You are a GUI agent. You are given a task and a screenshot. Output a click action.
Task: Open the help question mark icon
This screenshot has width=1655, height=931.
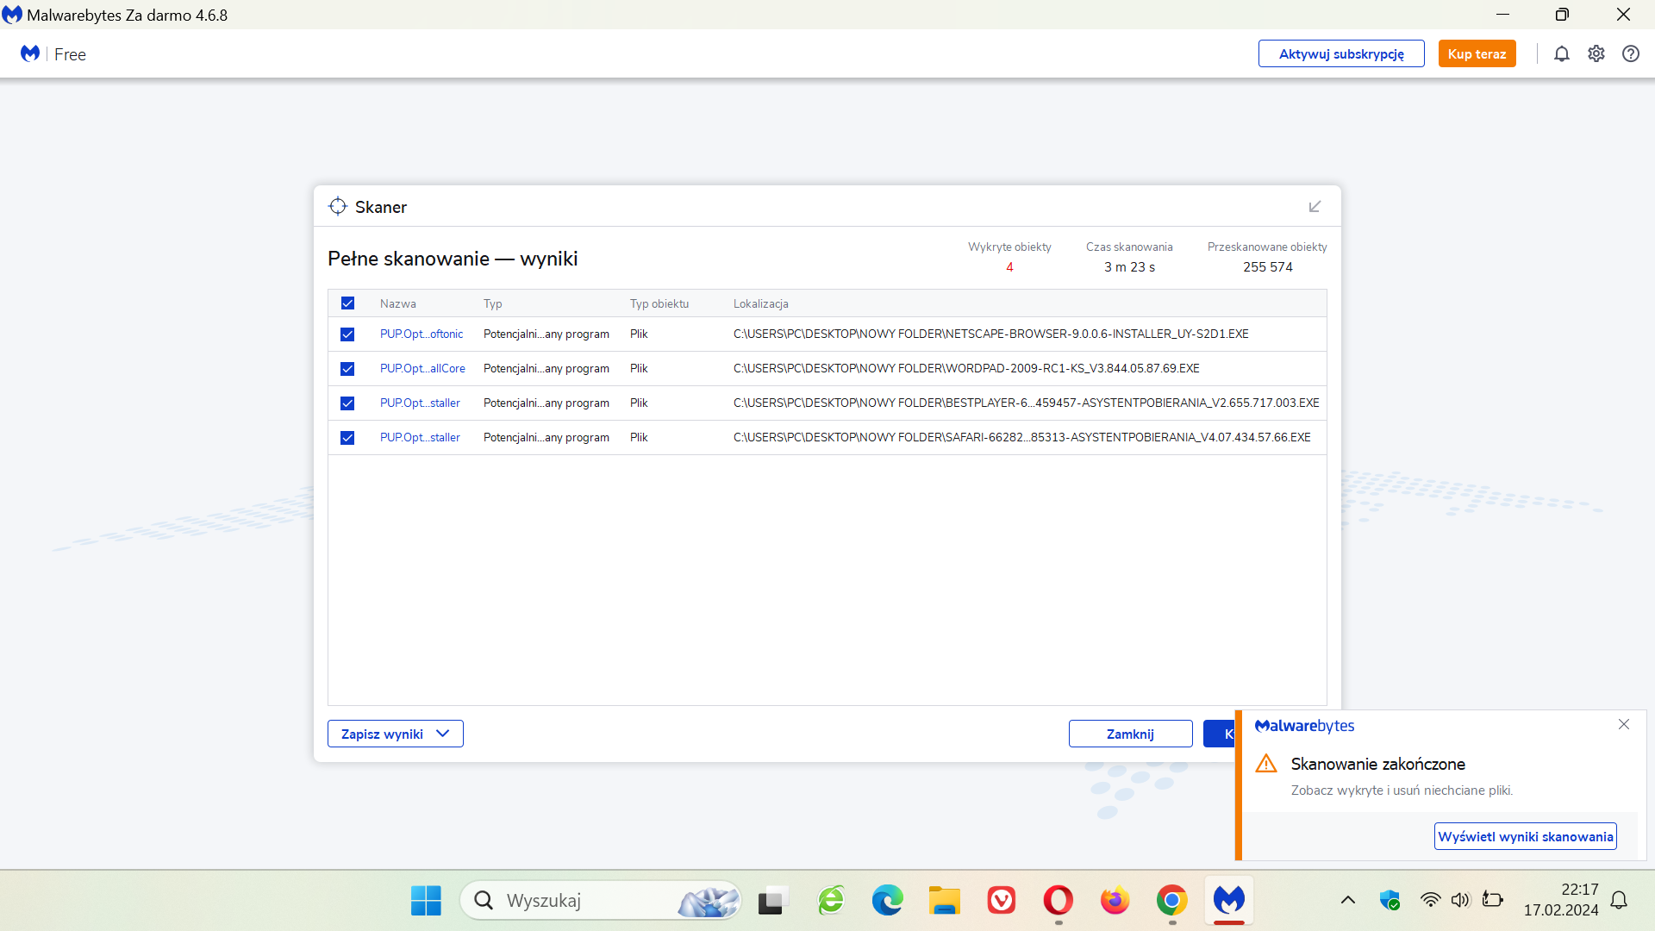(1631, 53)
